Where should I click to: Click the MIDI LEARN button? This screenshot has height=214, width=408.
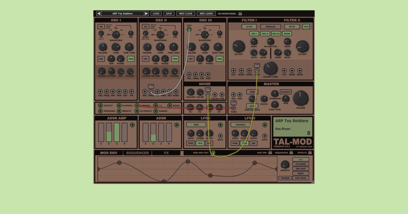(x=206, y=14)
